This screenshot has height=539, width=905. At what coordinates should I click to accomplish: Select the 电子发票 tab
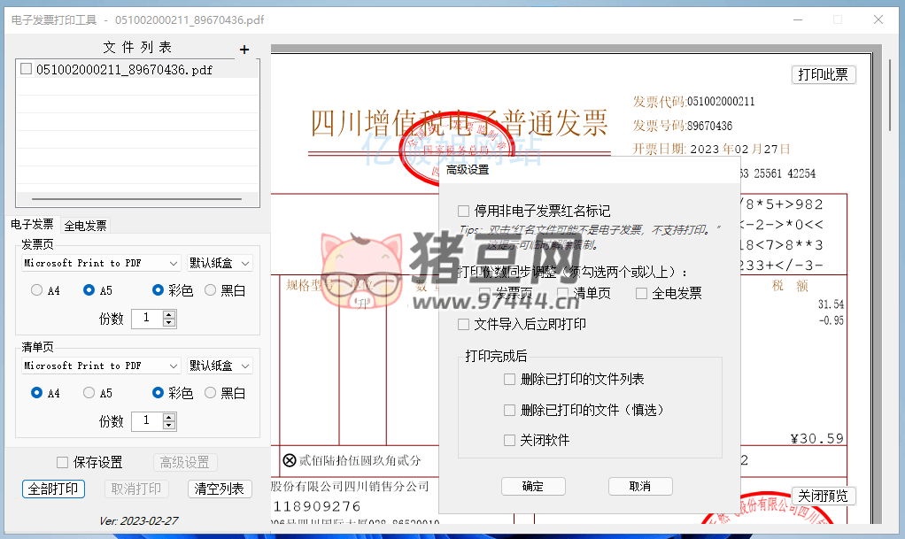tap(32, 225)
